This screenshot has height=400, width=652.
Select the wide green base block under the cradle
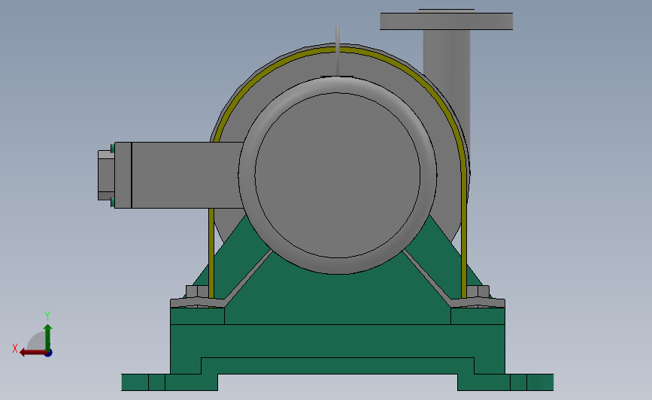pyautogui.click(x=337, y=340)
